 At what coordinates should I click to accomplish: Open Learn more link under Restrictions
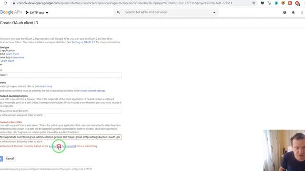(x=46, y=86)
